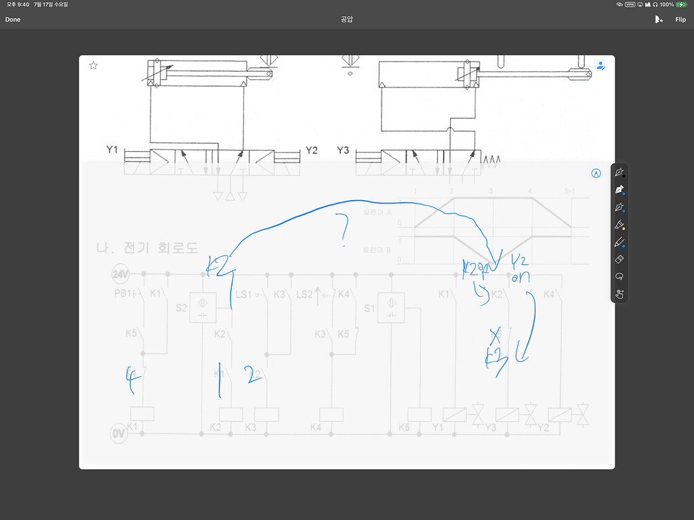Switch to the pan gesture tool
Image resolution: width=694 pixels, height=520 pixels.
pyautogui.click(x=619, y=294)
